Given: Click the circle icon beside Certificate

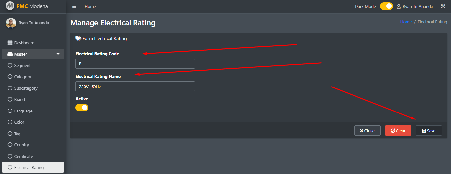Looking at the screenshot, I should pos(10,156).
